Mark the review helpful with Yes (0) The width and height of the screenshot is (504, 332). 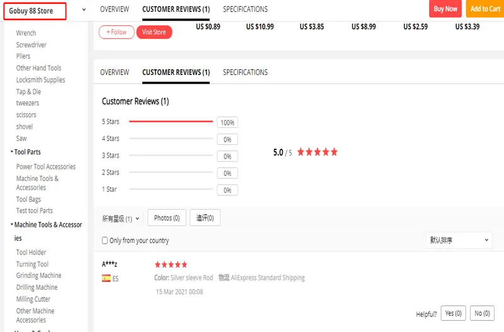pos(453,313)
